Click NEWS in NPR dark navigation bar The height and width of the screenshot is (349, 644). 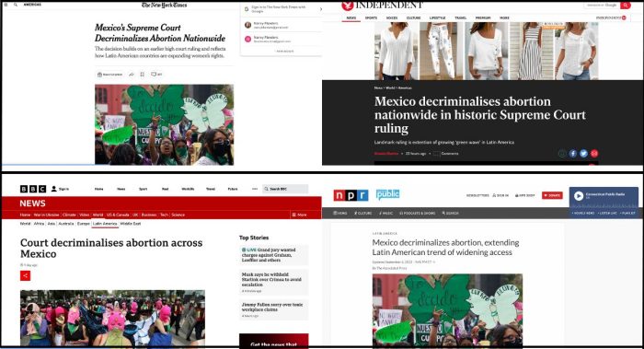[340, 214]
